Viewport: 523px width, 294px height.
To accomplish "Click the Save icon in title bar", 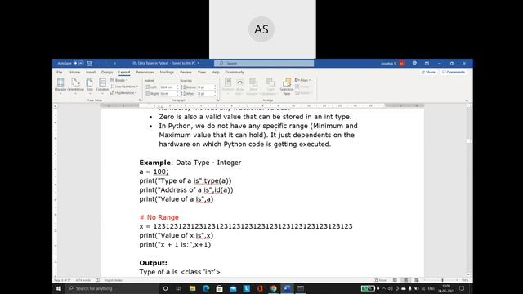I will pos(89,63).
